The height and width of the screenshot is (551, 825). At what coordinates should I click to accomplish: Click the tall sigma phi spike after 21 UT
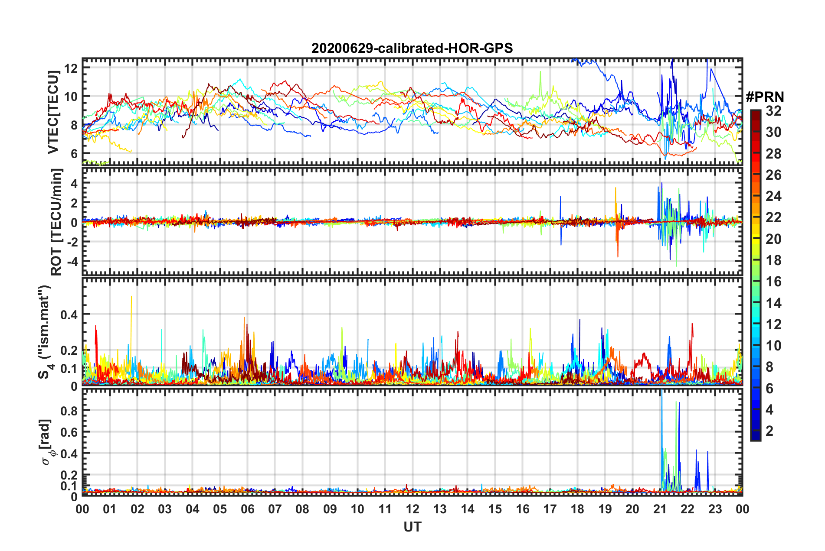click(661, 440)
